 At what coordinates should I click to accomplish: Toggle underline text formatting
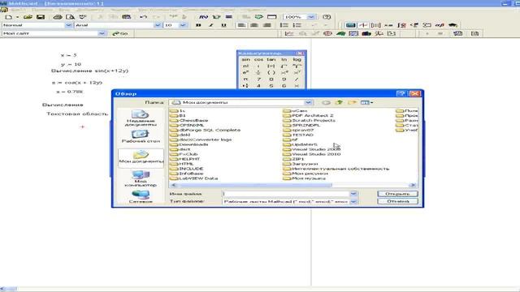(224, 25)
